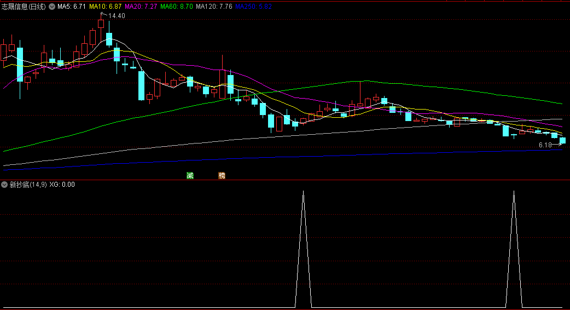Click the MA60: 8.70 green label
Screen dimensions: 570x310
pyautogui.click(x=177, y=7)
